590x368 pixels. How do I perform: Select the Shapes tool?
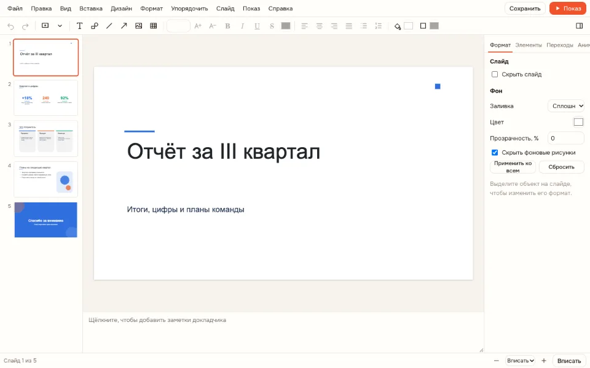pyautogui.click(x=95, y=26)
